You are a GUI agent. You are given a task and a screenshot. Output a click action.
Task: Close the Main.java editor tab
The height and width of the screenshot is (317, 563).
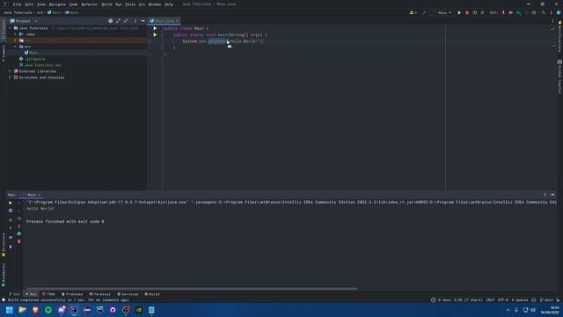tap(177, 21)
